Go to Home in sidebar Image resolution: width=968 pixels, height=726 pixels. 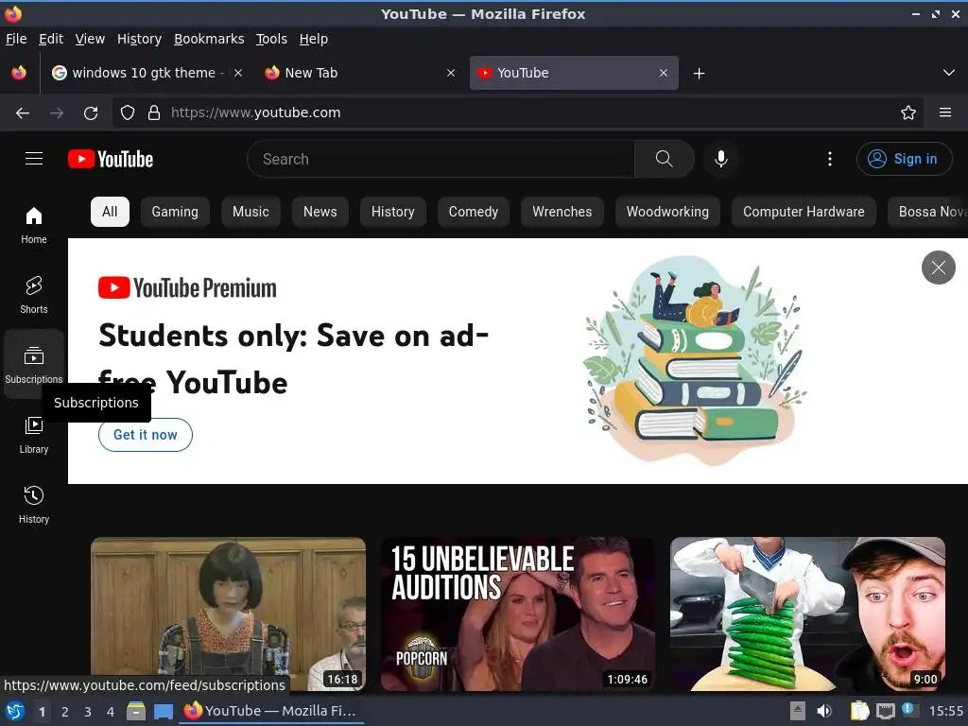(34, 225)
